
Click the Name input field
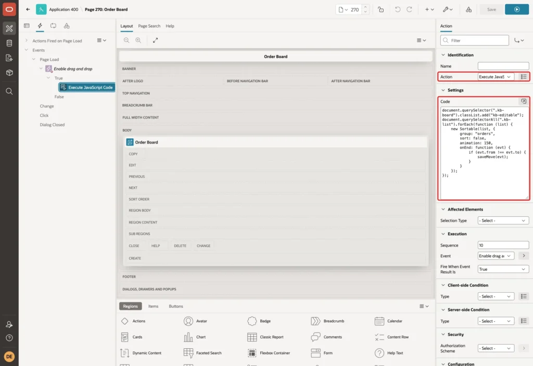pyautogui.click(x=503, y=66)
